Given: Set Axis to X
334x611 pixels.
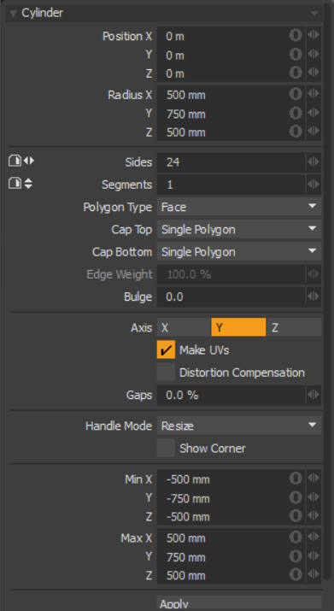Looking at the screenshot, I should [184, 327].
